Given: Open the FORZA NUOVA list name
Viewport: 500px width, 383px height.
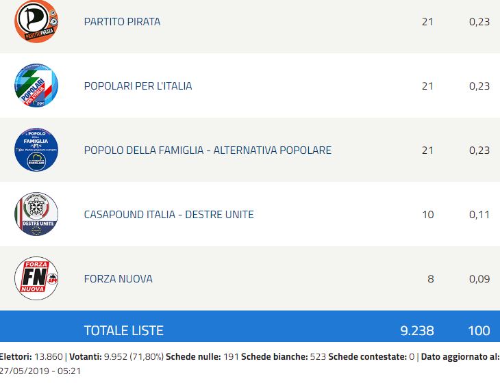Looking at the screenshot, I should 118,279.
